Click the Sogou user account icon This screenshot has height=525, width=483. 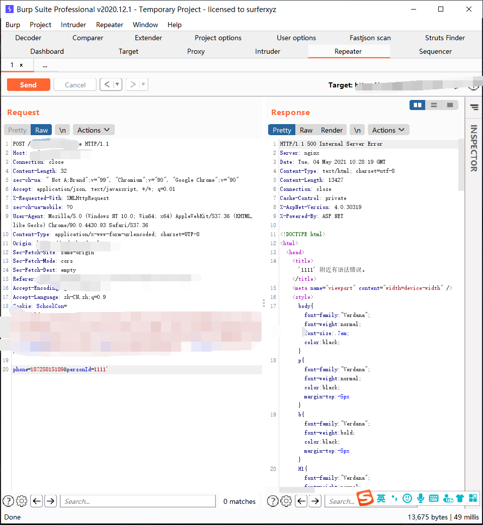pyautogui.click(x=448, y=498)
